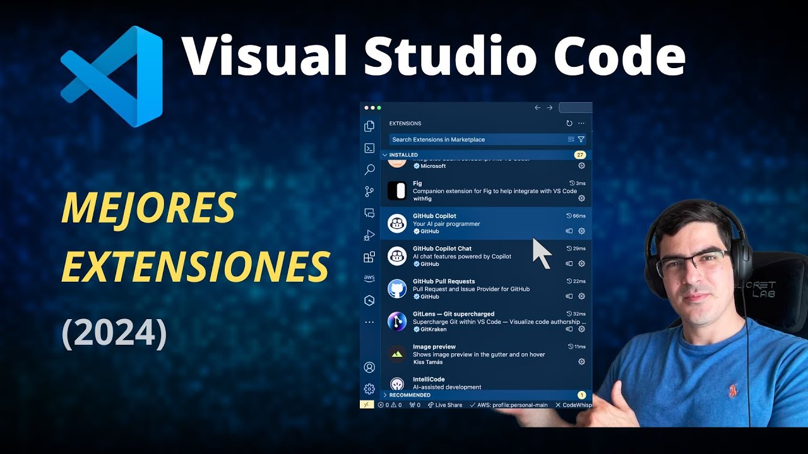This screenshot has width=808, height=454.
Task: Clear extensions search results icon
Action: tap(571, 139)
